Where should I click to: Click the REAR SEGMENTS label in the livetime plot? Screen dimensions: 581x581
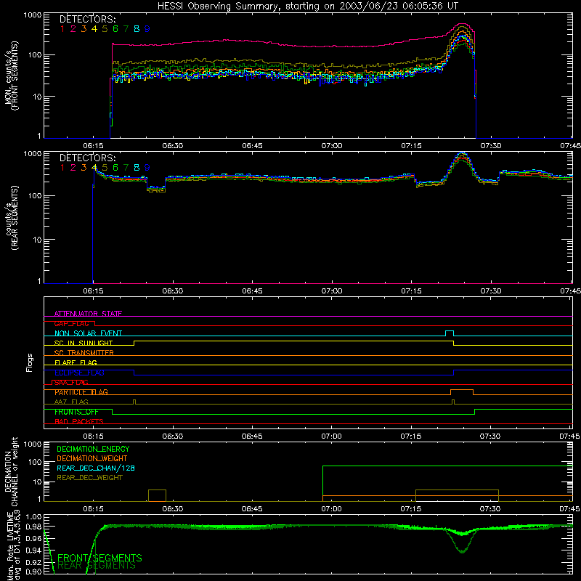point(97,566)
